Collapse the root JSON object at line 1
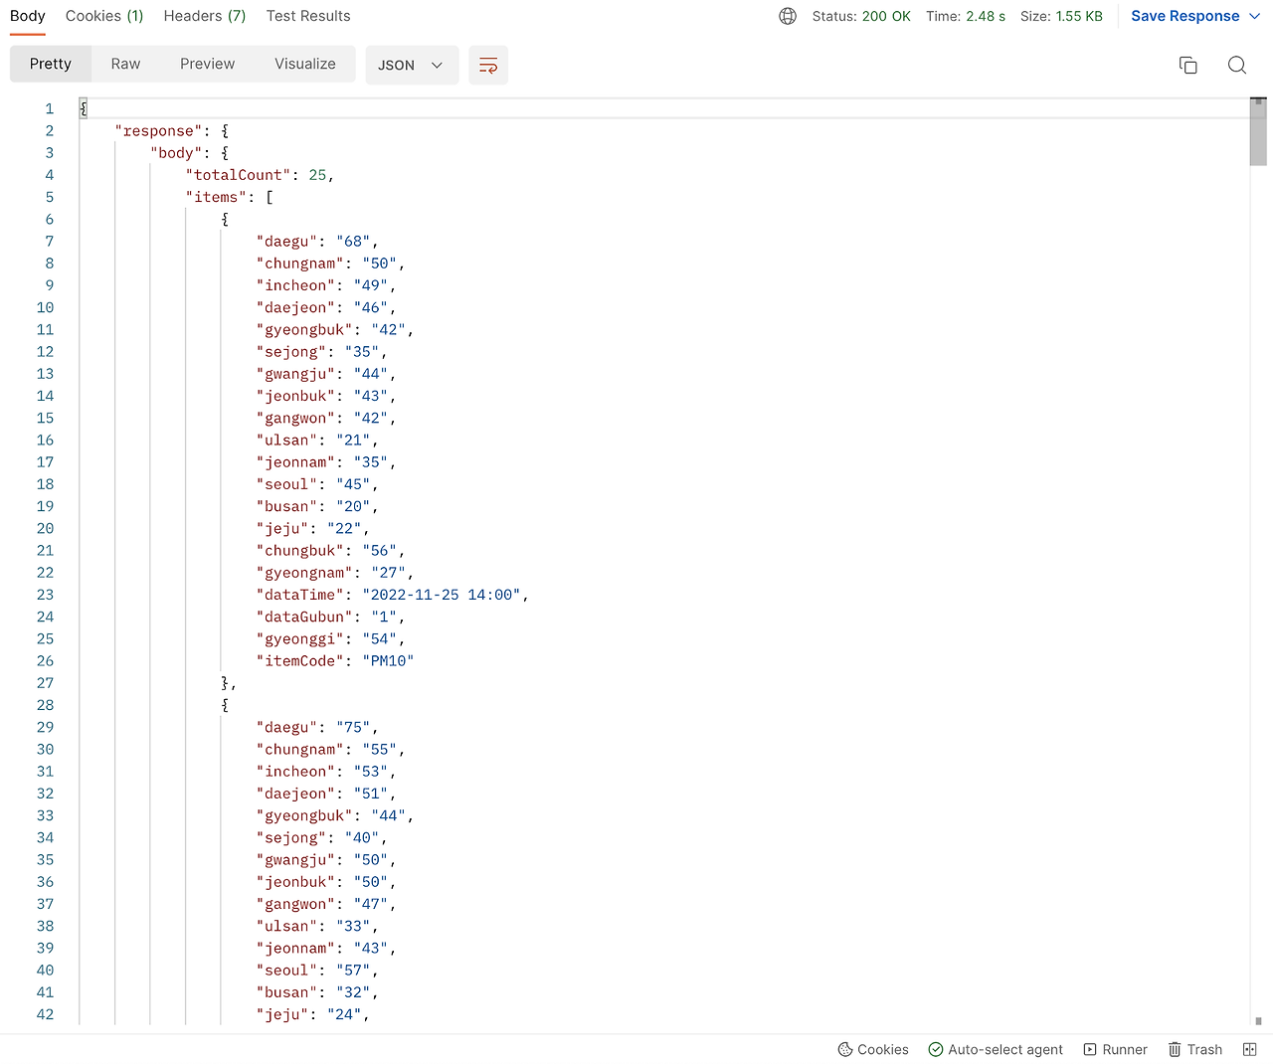 (x=85, y=107)
